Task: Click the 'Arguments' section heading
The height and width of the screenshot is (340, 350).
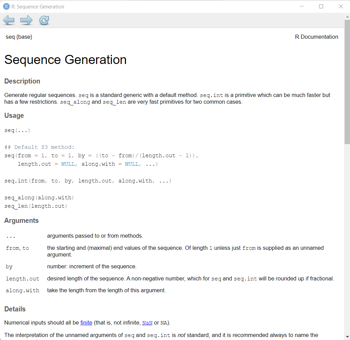Action: click(21, 220)
